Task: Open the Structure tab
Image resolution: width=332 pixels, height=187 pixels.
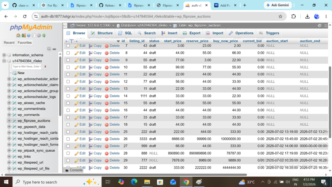Action: [101, 33]
